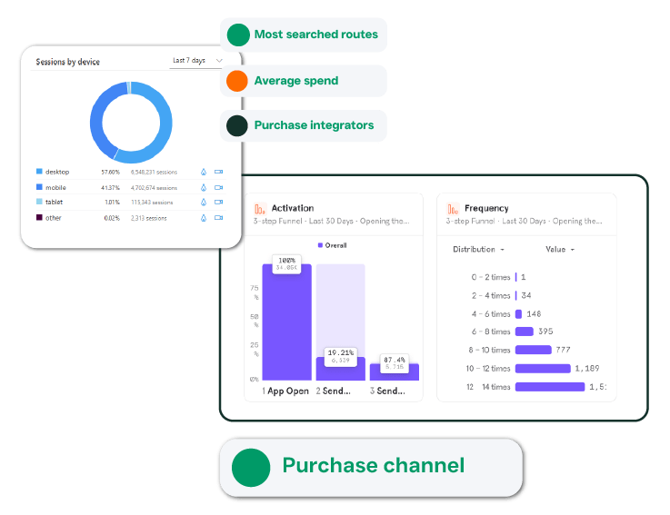Click the droplet icon in the desktop row
Image resolution: width=670 pixels, height=515 pixels.
click(x=203, y=172)
